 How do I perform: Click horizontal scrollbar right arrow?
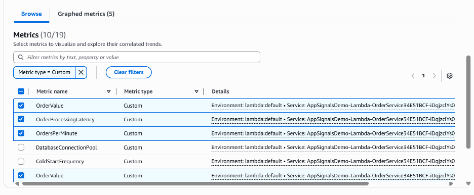[x=451, y=183]
